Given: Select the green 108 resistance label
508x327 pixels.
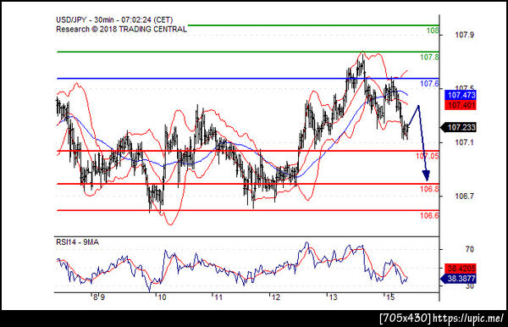Looking at the screenshot, I should coord(433,30).
